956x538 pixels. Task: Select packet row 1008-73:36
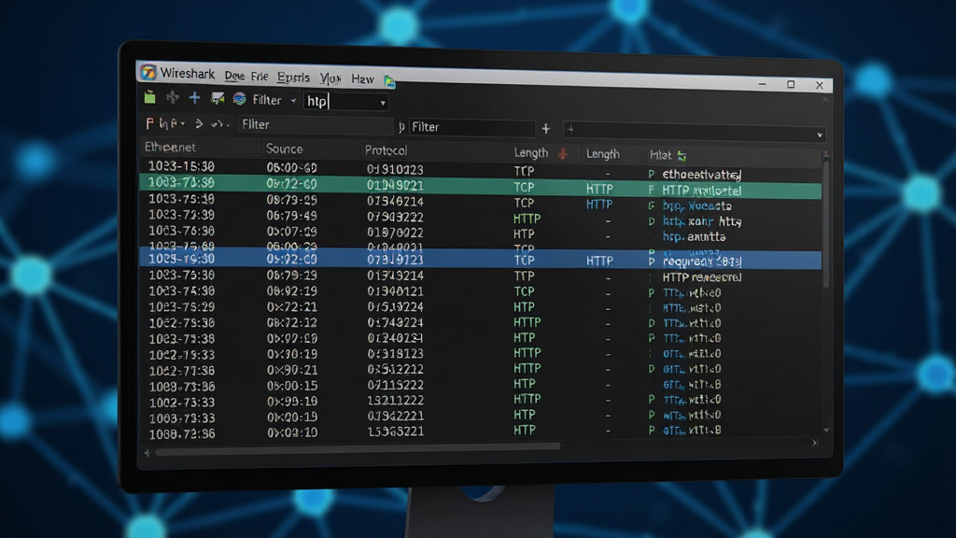pyautogui.click(x=481, y=386)
